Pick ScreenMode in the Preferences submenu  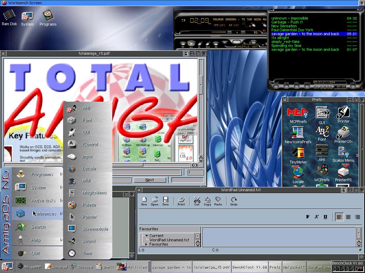coord(88,229)
